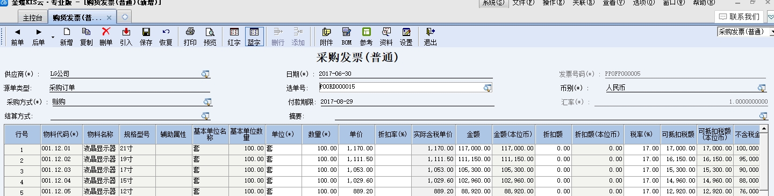The height and width of the screenshot is (196, 774).
Task: Open print preview (预览)
Action: tap(210, 37)
